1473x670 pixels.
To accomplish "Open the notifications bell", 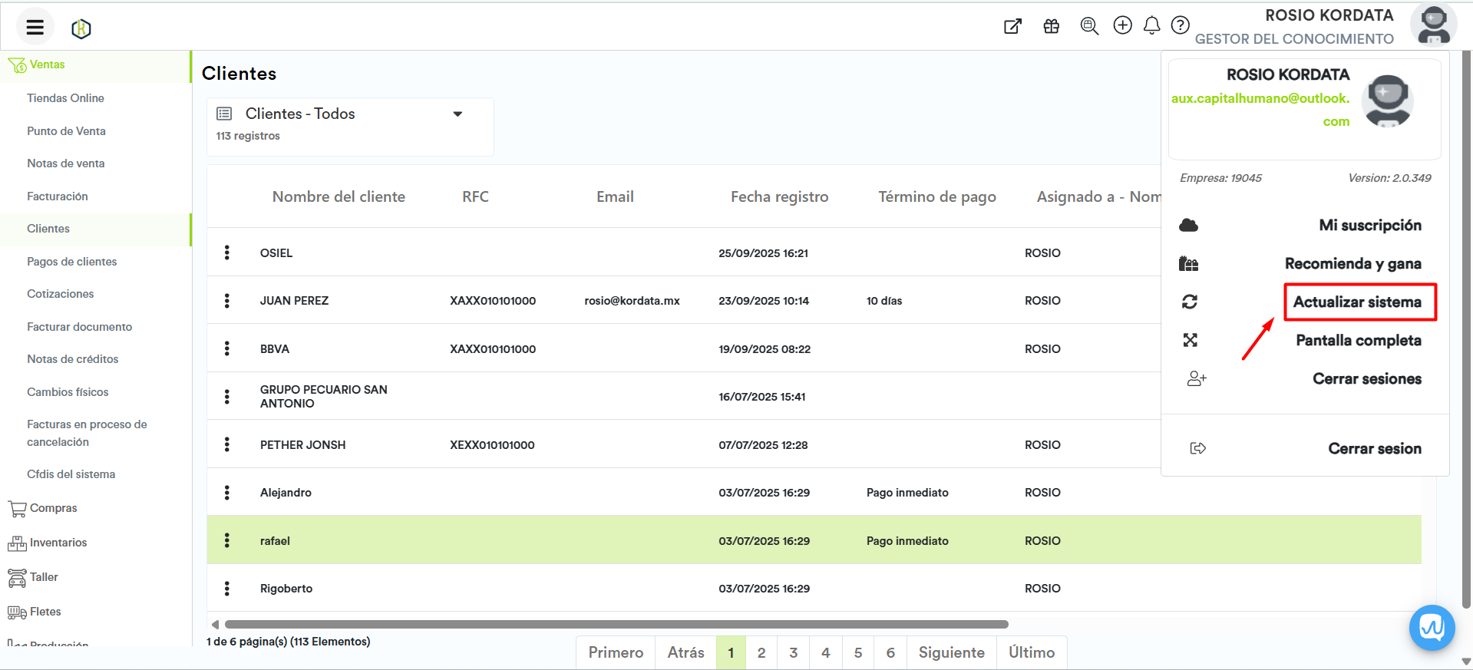I will tap(1151, 26).
